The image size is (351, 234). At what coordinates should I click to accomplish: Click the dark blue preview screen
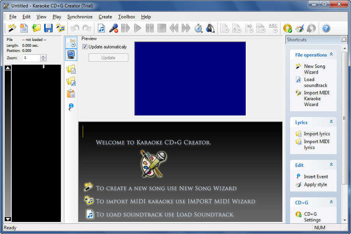pyautogui.click(x=190, y=79)
